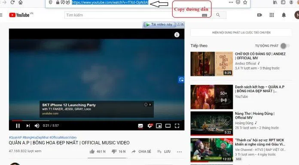
Task: Bookmark this page with the star icon
Action: (x=245, y=3)
